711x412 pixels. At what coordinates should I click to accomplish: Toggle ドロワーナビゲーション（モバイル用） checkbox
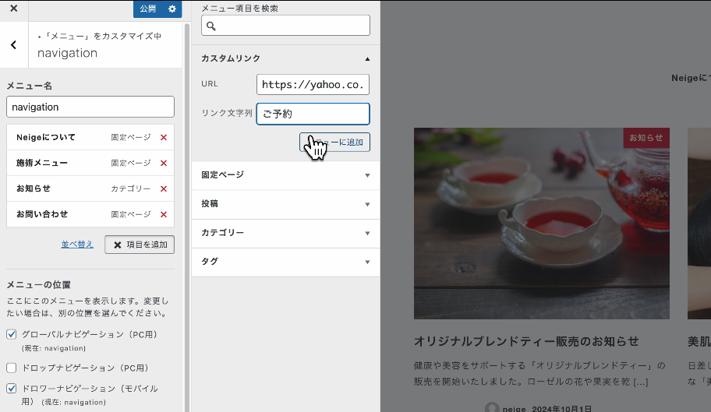(12, 389)
